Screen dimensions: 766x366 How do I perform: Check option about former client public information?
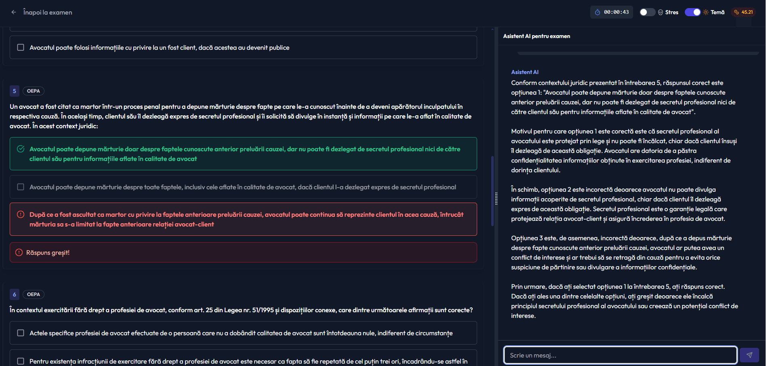pos(21,47)
